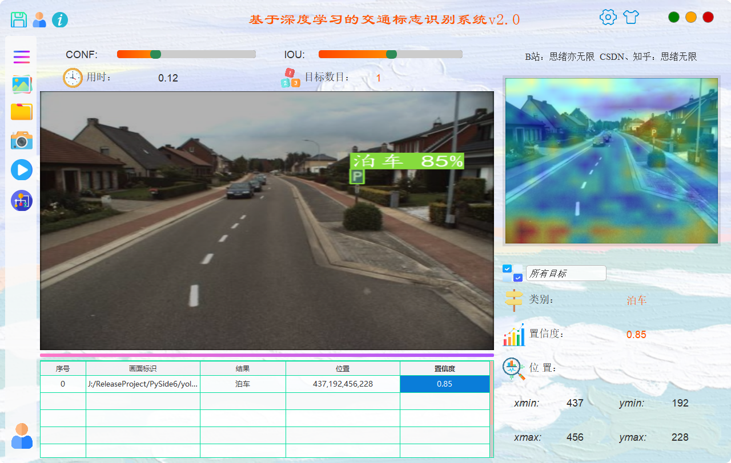This screenshot has width=731, height=463.
Task: Toggle the hamburger sidebar menu
Action: pos(22,56)
